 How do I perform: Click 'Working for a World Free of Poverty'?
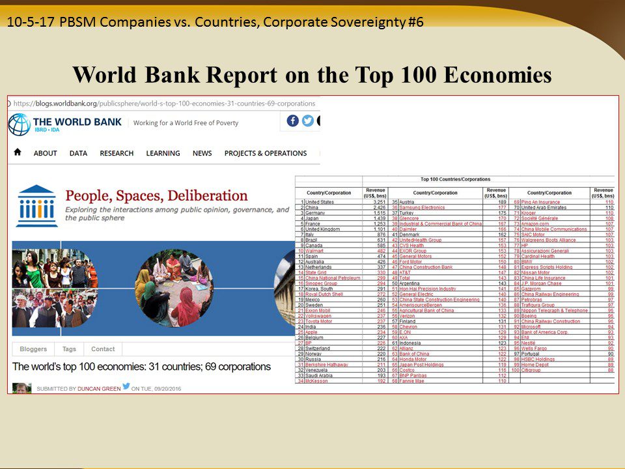(x=186, y=123)
